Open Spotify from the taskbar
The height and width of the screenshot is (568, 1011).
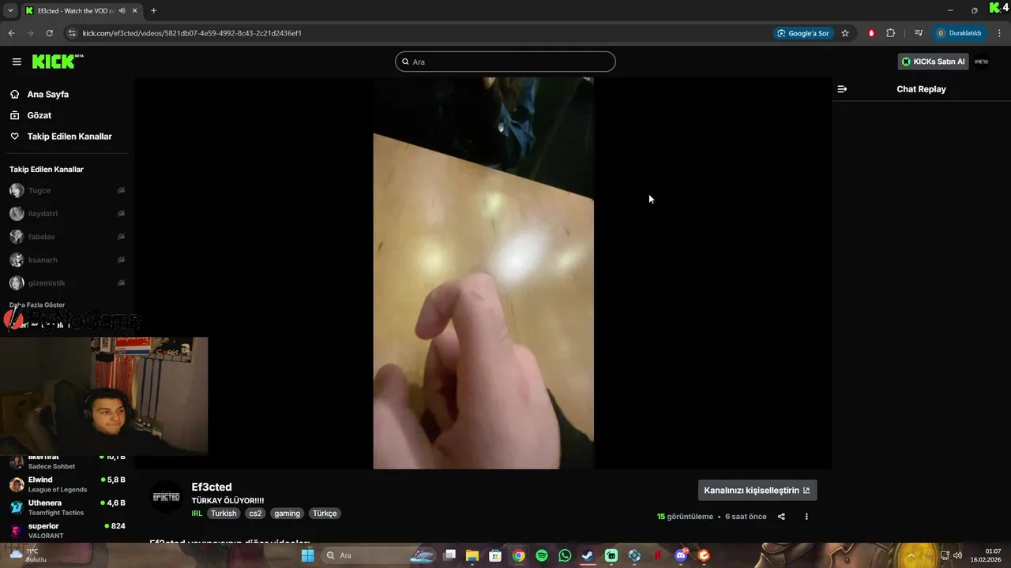click(542, 555)
